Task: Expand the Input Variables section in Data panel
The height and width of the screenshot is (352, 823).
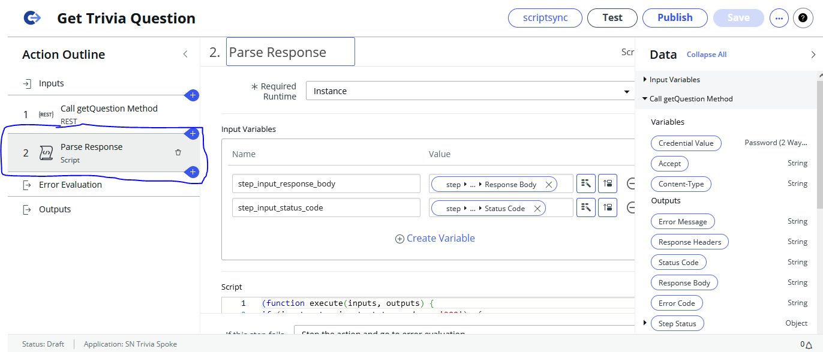Action: pyautogui.click(x=645, y=80)
